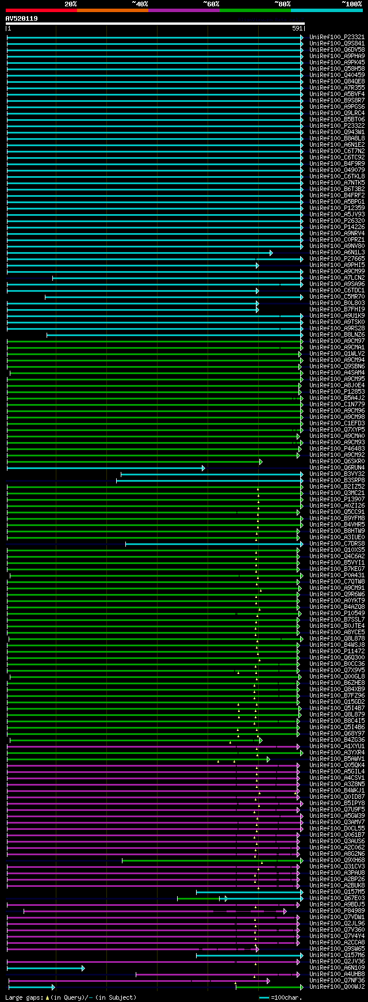Select the UniRef100_A6N1L3 label
368x1002 pixels.
pyautogui.click(x=337, y=252)
